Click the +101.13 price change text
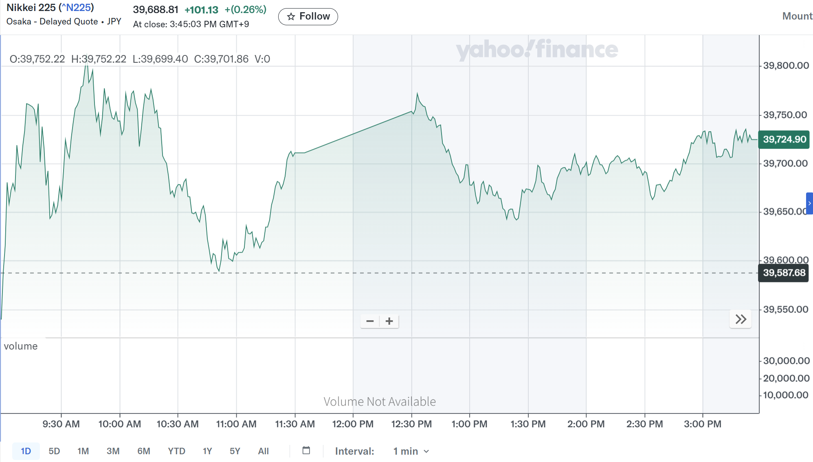Viewport: 813px width, 462px height. pyautogui.click(x=201, y=10)
